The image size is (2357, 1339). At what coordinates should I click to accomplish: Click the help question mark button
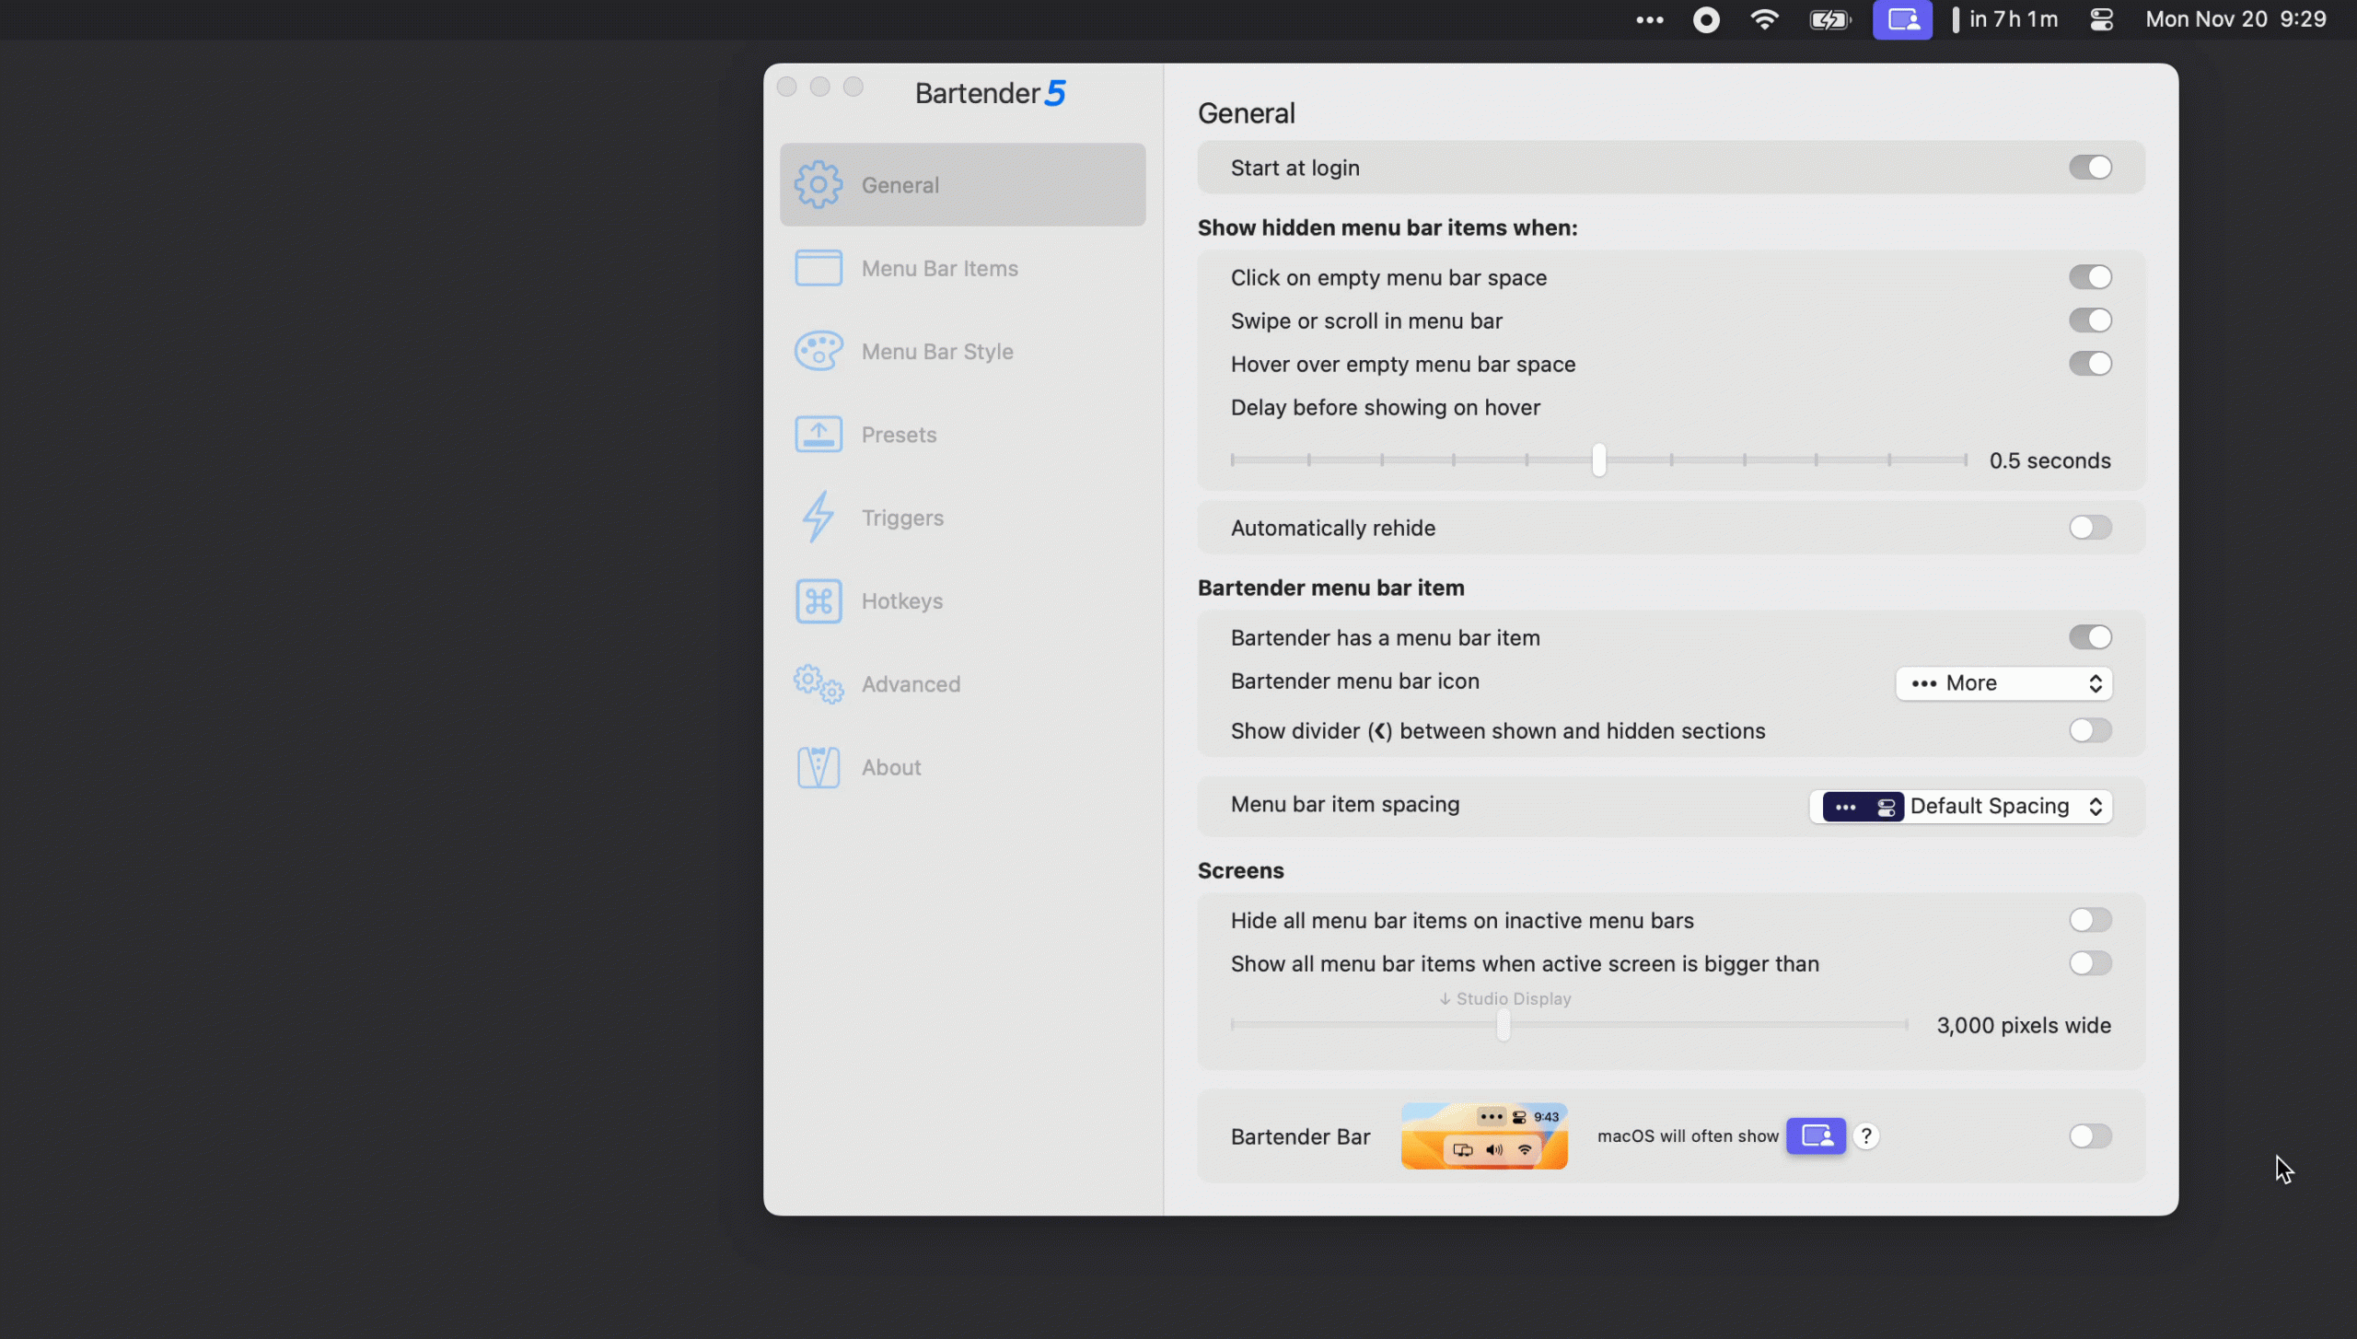pos(1866,1135)
